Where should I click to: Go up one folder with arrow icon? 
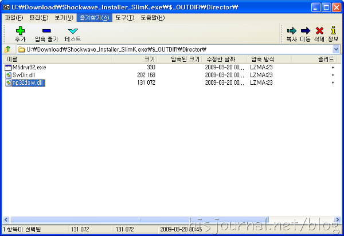point(7,49)
